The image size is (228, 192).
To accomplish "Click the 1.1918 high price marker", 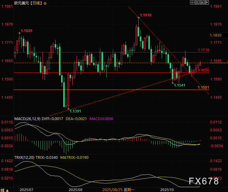I will [146, 15].
